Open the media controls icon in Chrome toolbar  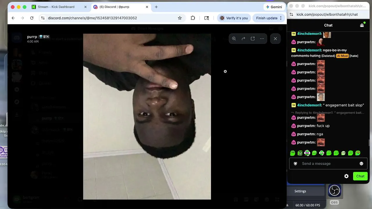tap(207, 18)
